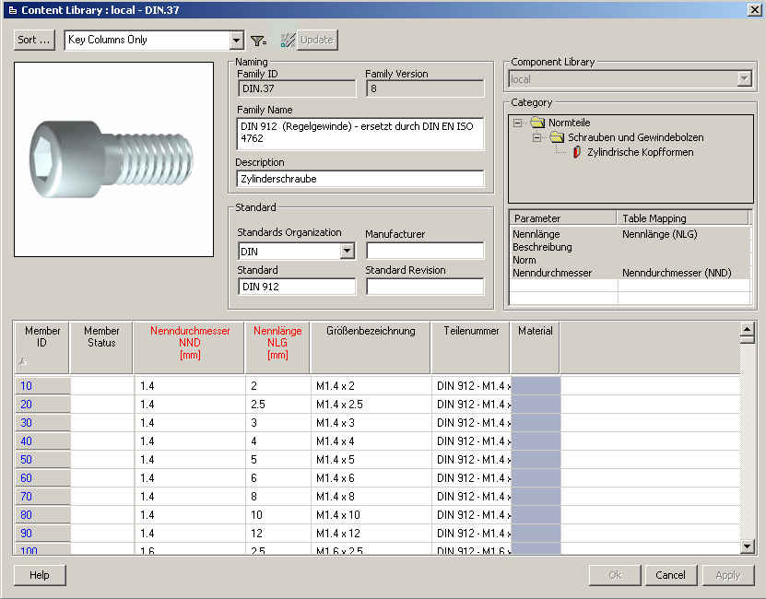Screen dimensions: 766x599
Task: Click the Help button
Action: point(40,575)
